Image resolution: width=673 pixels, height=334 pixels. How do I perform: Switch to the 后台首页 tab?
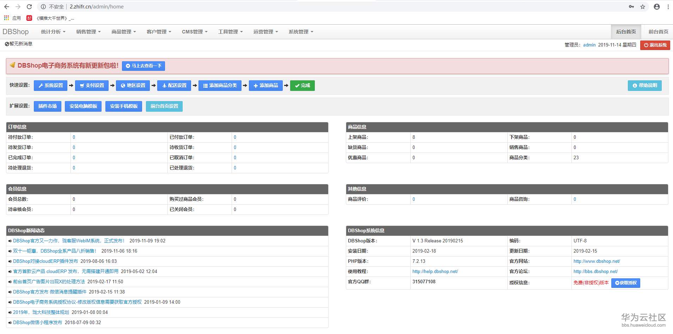(626, 32)
